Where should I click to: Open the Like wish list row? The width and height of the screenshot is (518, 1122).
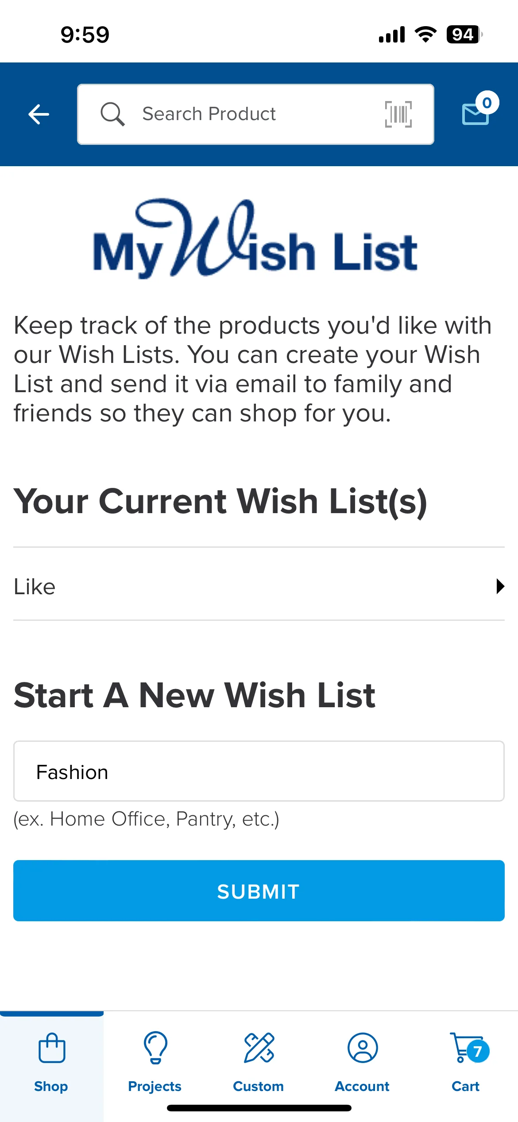pos(259,584)
